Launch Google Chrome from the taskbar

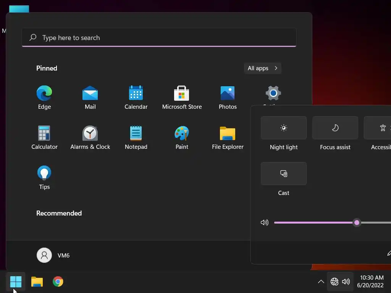pyautogui.click(x=58, y=282)
